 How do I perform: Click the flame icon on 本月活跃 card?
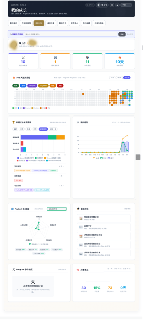click(x=120, y=58)
